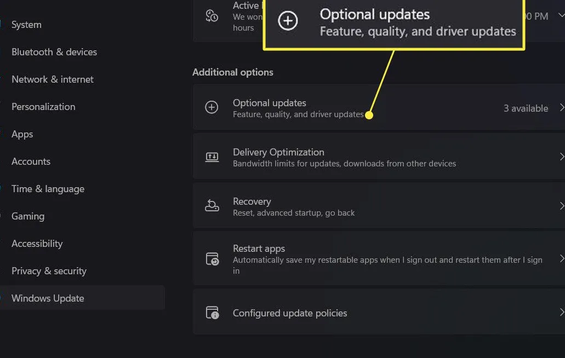Open Recovery using its chevron arrow
Screen dimensions: 565x358
pos(561,205)
